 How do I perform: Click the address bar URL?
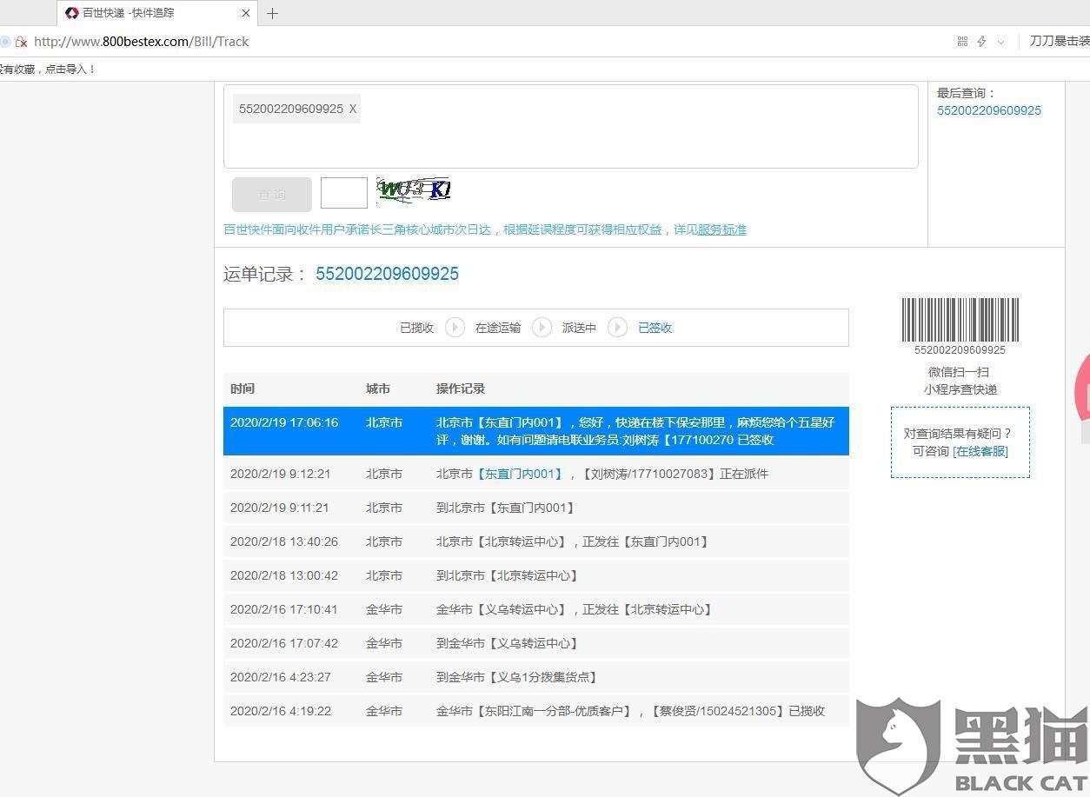[142, 42]
